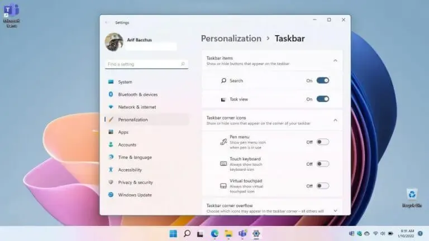Screen dimensions: 429x241
Task: Open Microsoft Teams from taskbar
Action: point(242,234)
